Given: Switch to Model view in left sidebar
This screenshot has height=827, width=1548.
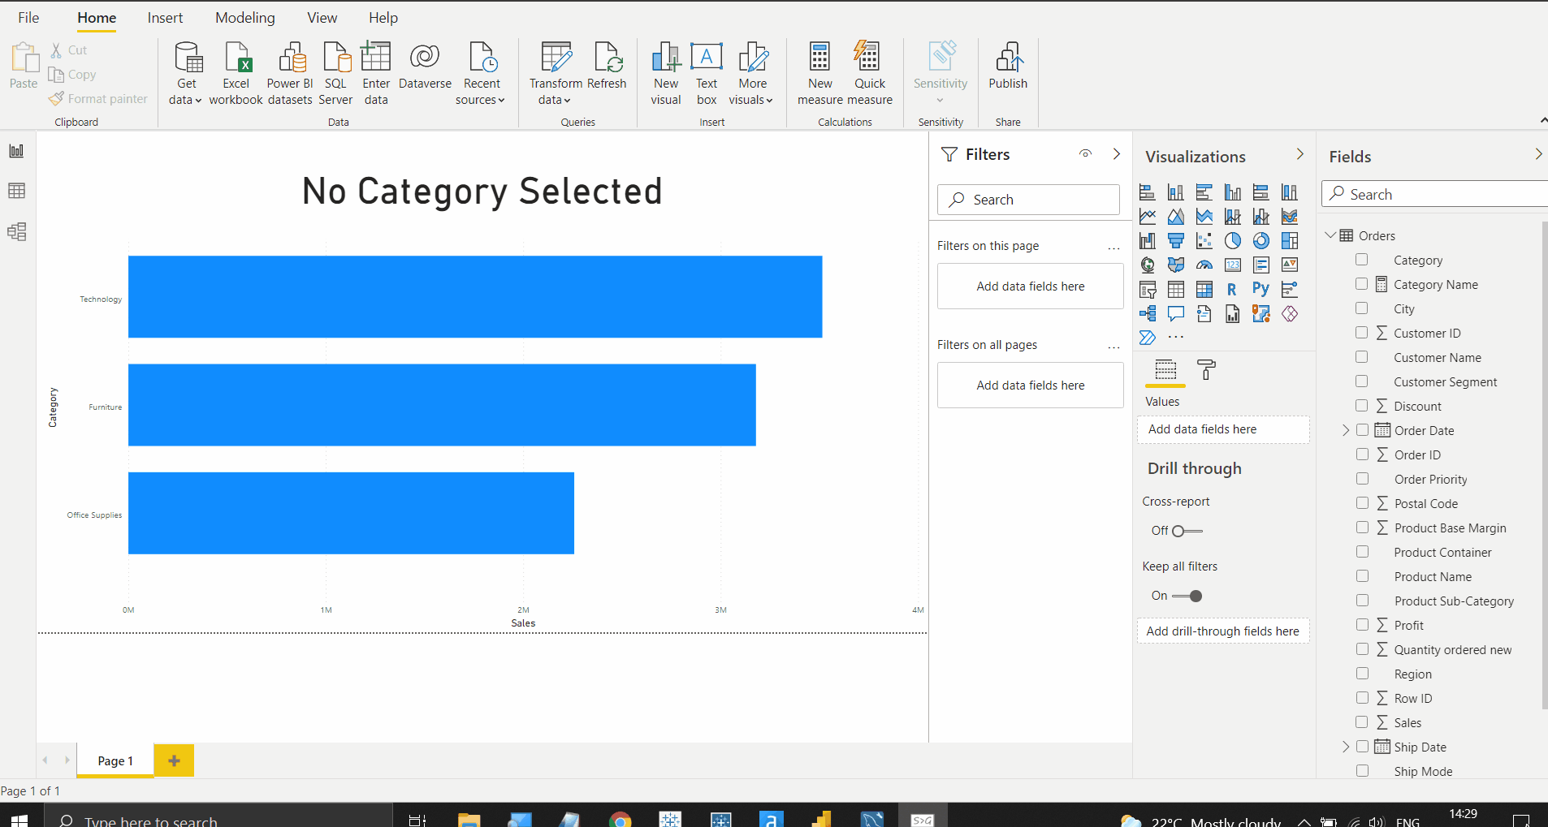Looking at the screenshot, I should [x=16, y=232].
